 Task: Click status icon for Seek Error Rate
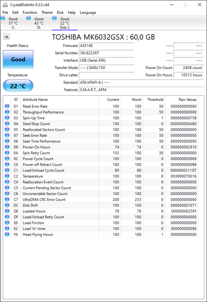coord(7,135)
